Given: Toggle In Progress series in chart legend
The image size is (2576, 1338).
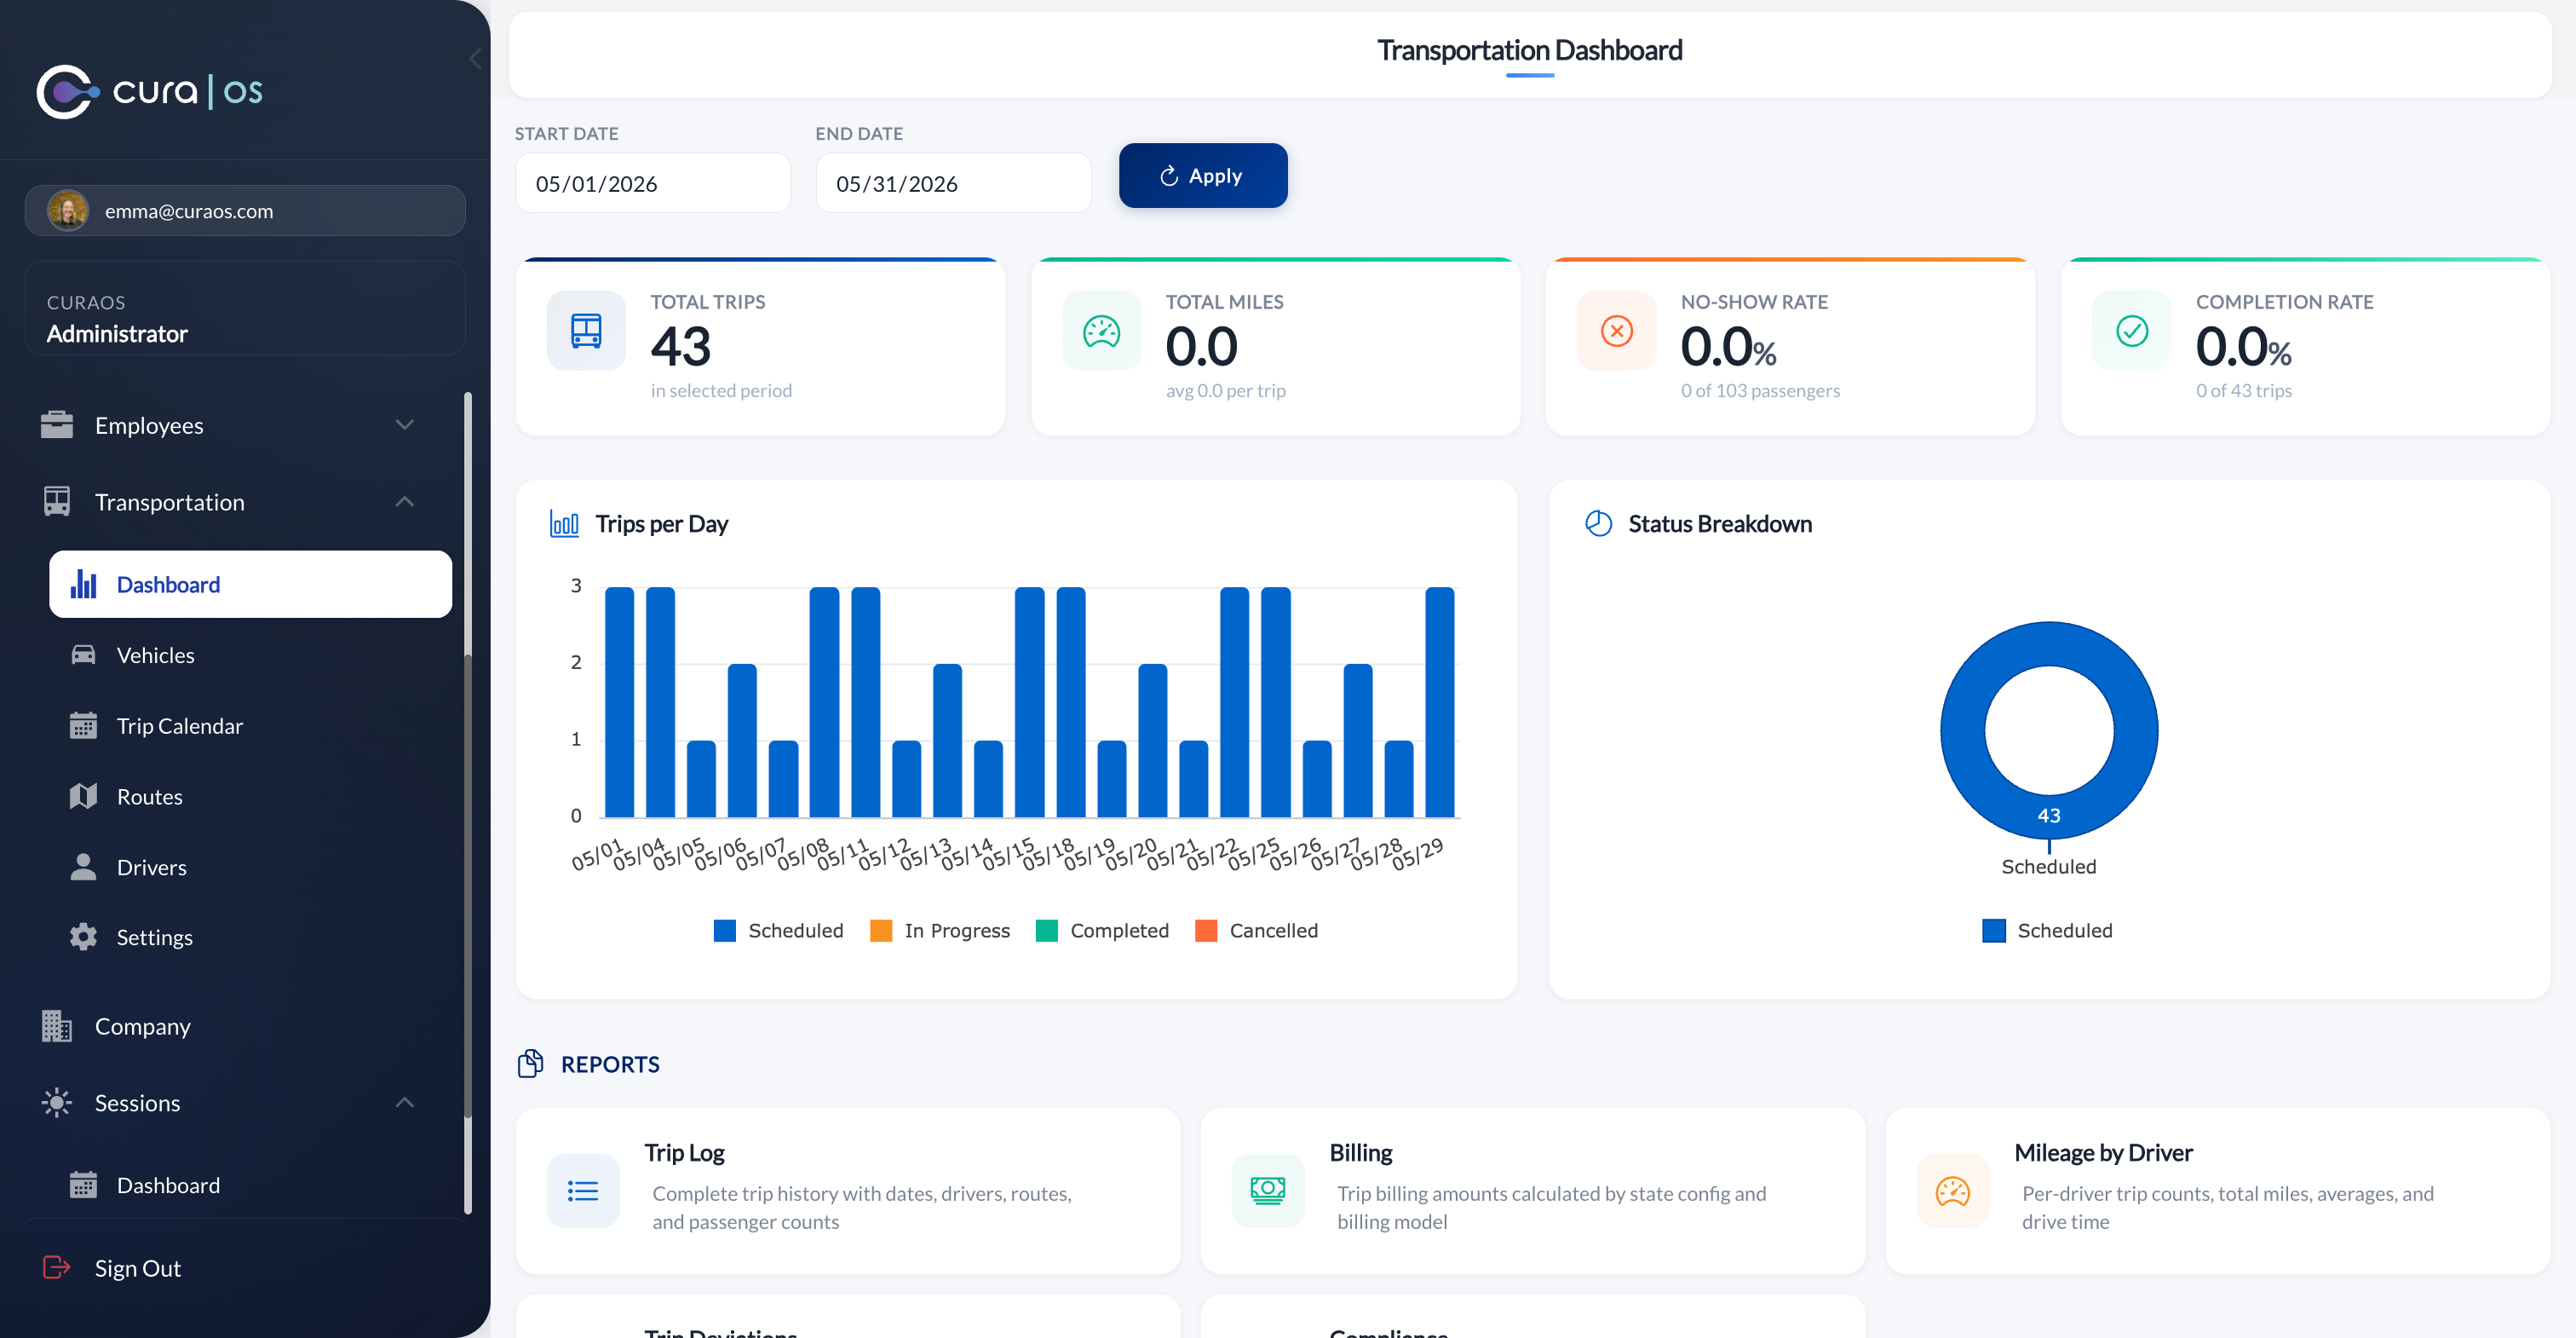Looking at the screenshot, I should tap(940, 931).
